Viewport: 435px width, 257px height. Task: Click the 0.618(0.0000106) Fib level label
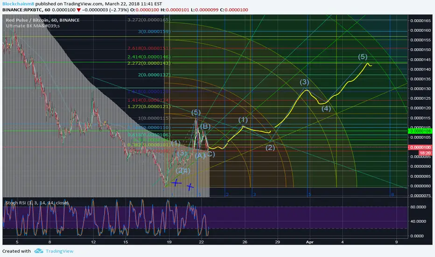coord(149,135)
